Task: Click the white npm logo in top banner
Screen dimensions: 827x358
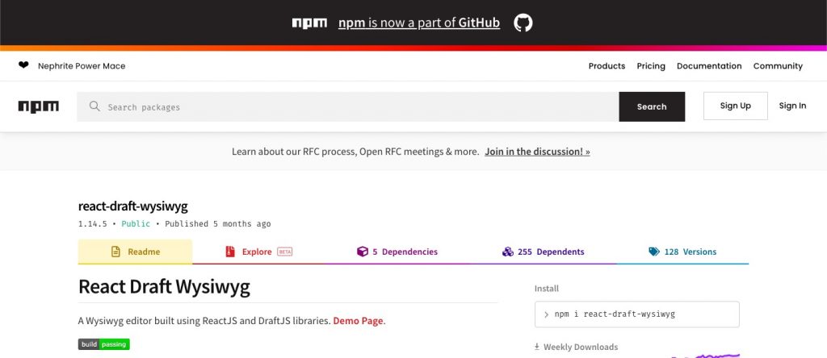Action: 309,23
